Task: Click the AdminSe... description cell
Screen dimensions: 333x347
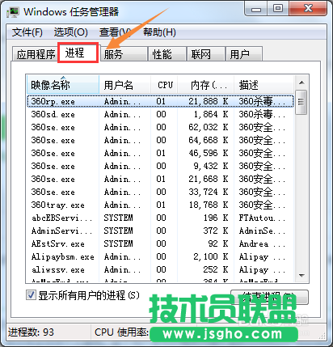Action: [262, 231]
